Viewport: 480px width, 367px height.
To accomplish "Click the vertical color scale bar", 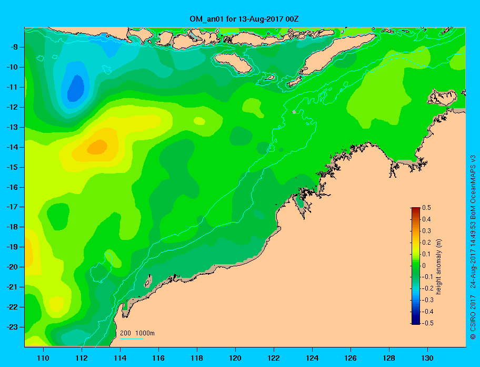I will click(x=416, y=266).
